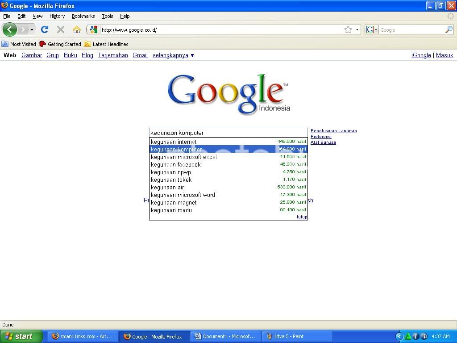Click in the Google search text field
Screen dimensions: 457x343
click(x=228, y=133)
